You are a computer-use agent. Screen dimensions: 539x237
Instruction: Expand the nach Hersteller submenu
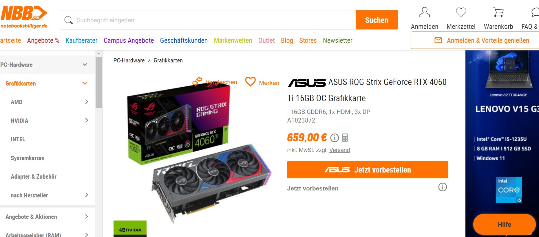[87, 195]
